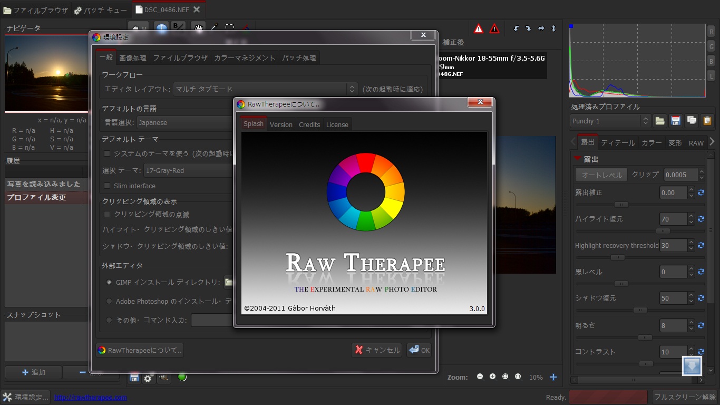Open the rawtherapee.com link
This screenshot has width=720, height=405.
coord(91,397)
